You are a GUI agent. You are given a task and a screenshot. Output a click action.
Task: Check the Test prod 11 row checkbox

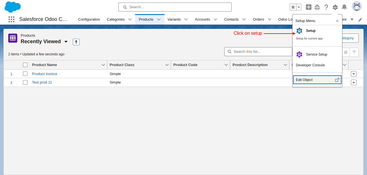click(25, 82)
